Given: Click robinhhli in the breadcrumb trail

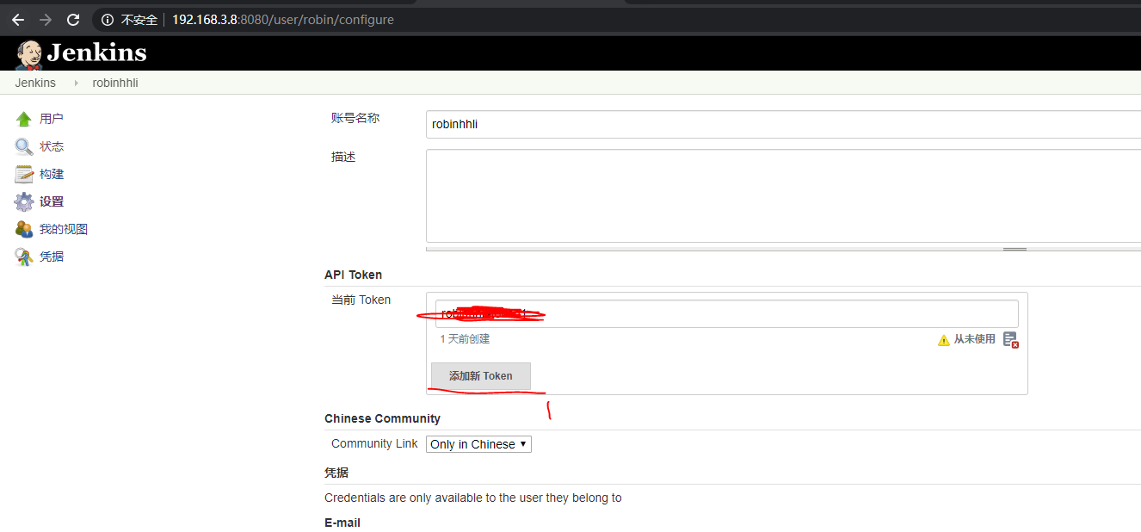Looking at the screenshot, I should (x=114, y=82).
